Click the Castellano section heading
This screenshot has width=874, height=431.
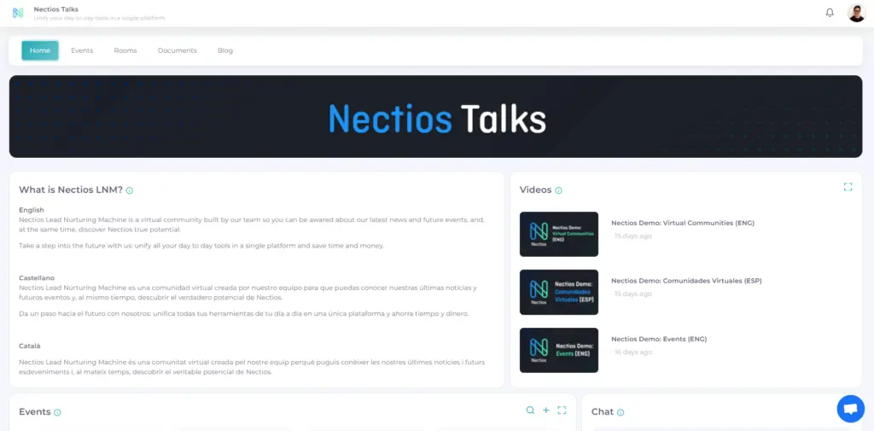(x=37, y=277)
